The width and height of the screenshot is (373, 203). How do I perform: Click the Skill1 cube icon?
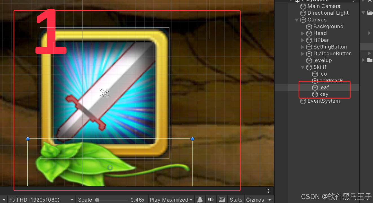[309, 67]
